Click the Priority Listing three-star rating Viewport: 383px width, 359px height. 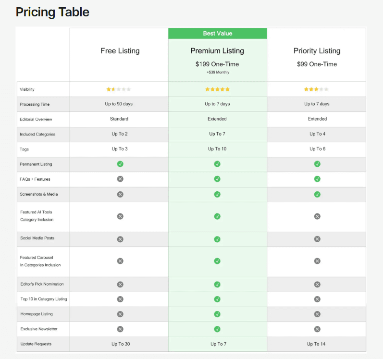point(317,89)
